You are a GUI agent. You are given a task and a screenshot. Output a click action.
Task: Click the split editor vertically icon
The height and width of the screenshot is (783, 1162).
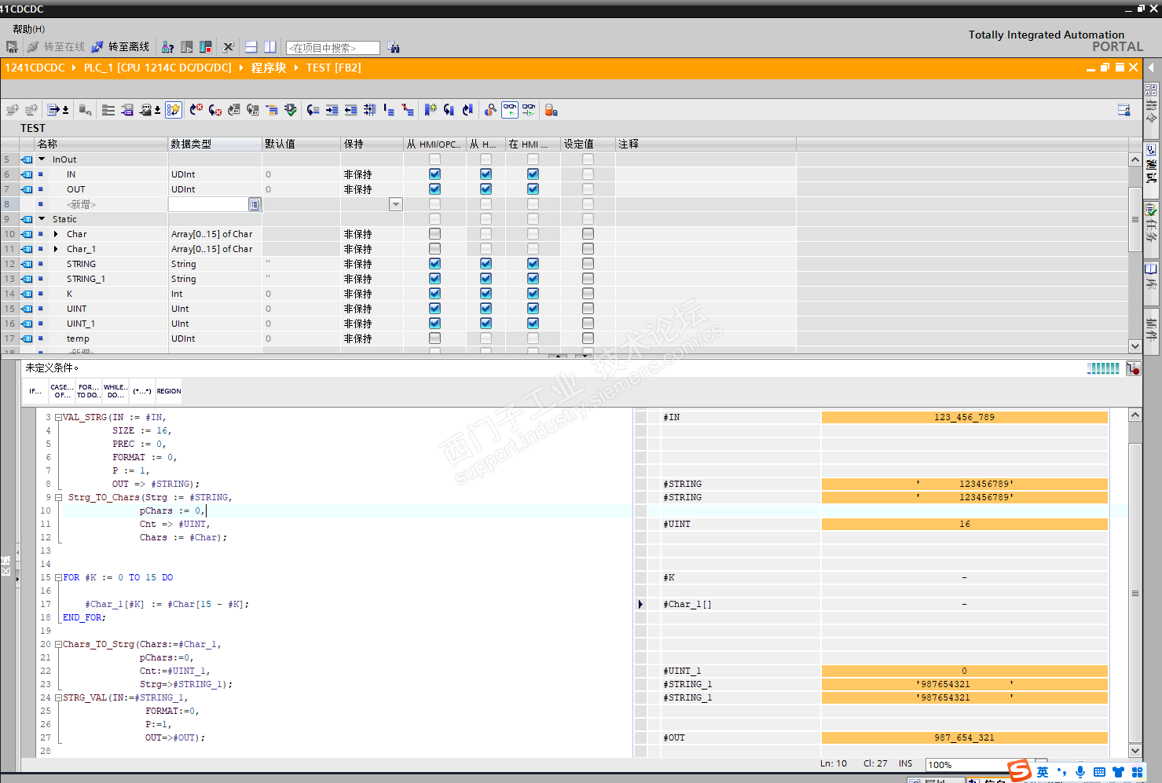(x=269, y=47)
